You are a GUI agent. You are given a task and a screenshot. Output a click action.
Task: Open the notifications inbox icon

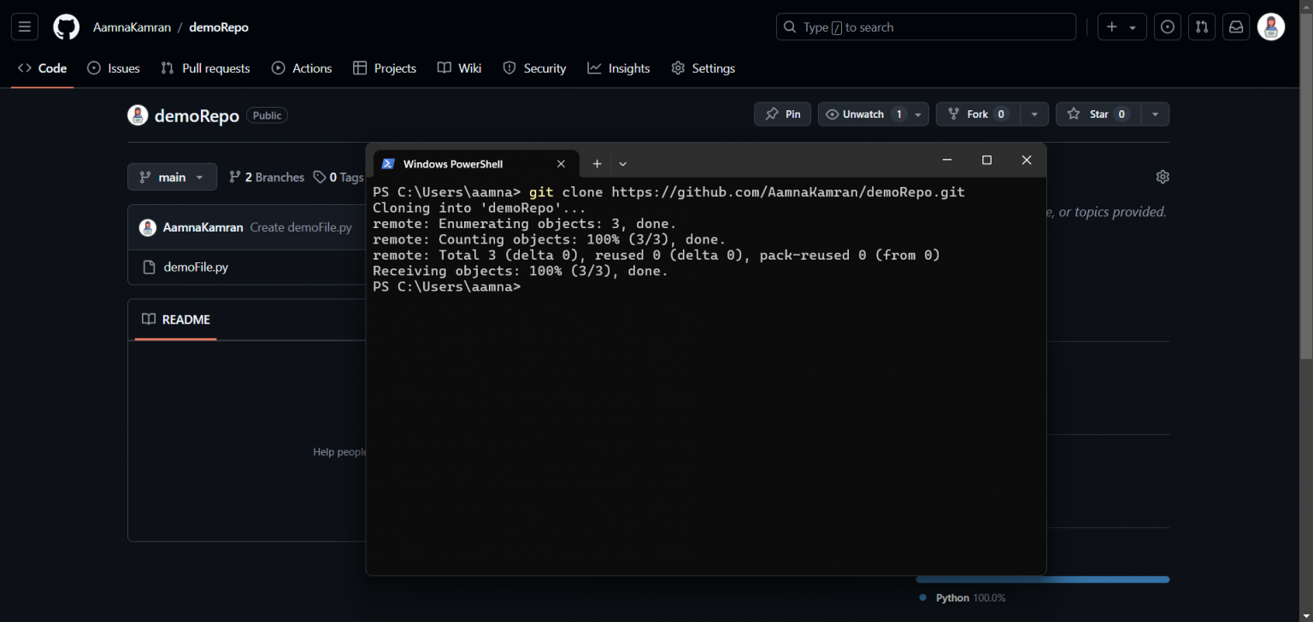[x=1236, y=27]
